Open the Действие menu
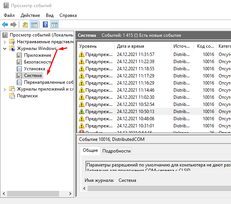 pos(30,15)
